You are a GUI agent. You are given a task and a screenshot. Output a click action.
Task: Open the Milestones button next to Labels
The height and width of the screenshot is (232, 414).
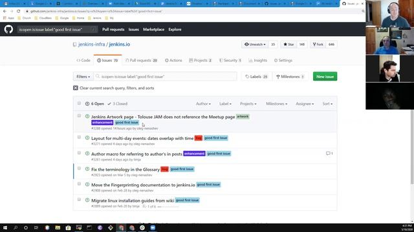tap(290, 77)
